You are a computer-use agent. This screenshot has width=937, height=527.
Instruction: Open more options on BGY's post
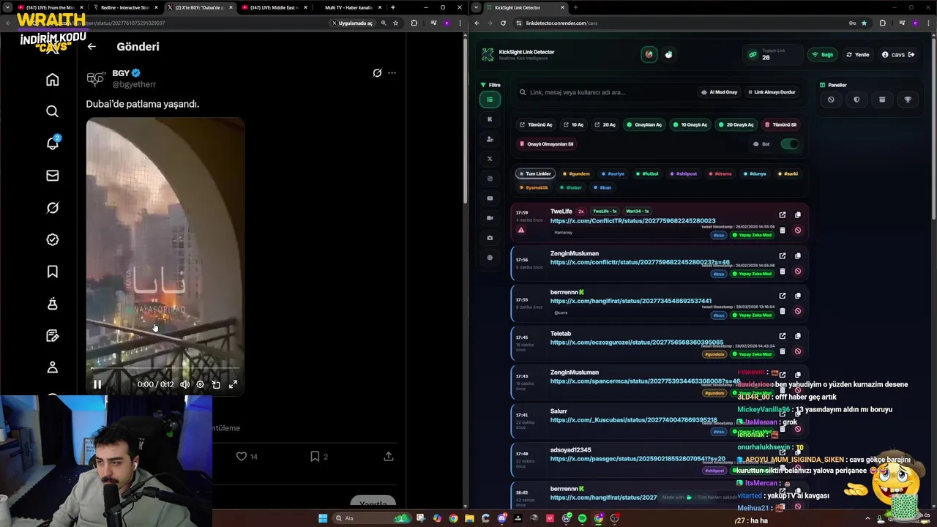392,72
